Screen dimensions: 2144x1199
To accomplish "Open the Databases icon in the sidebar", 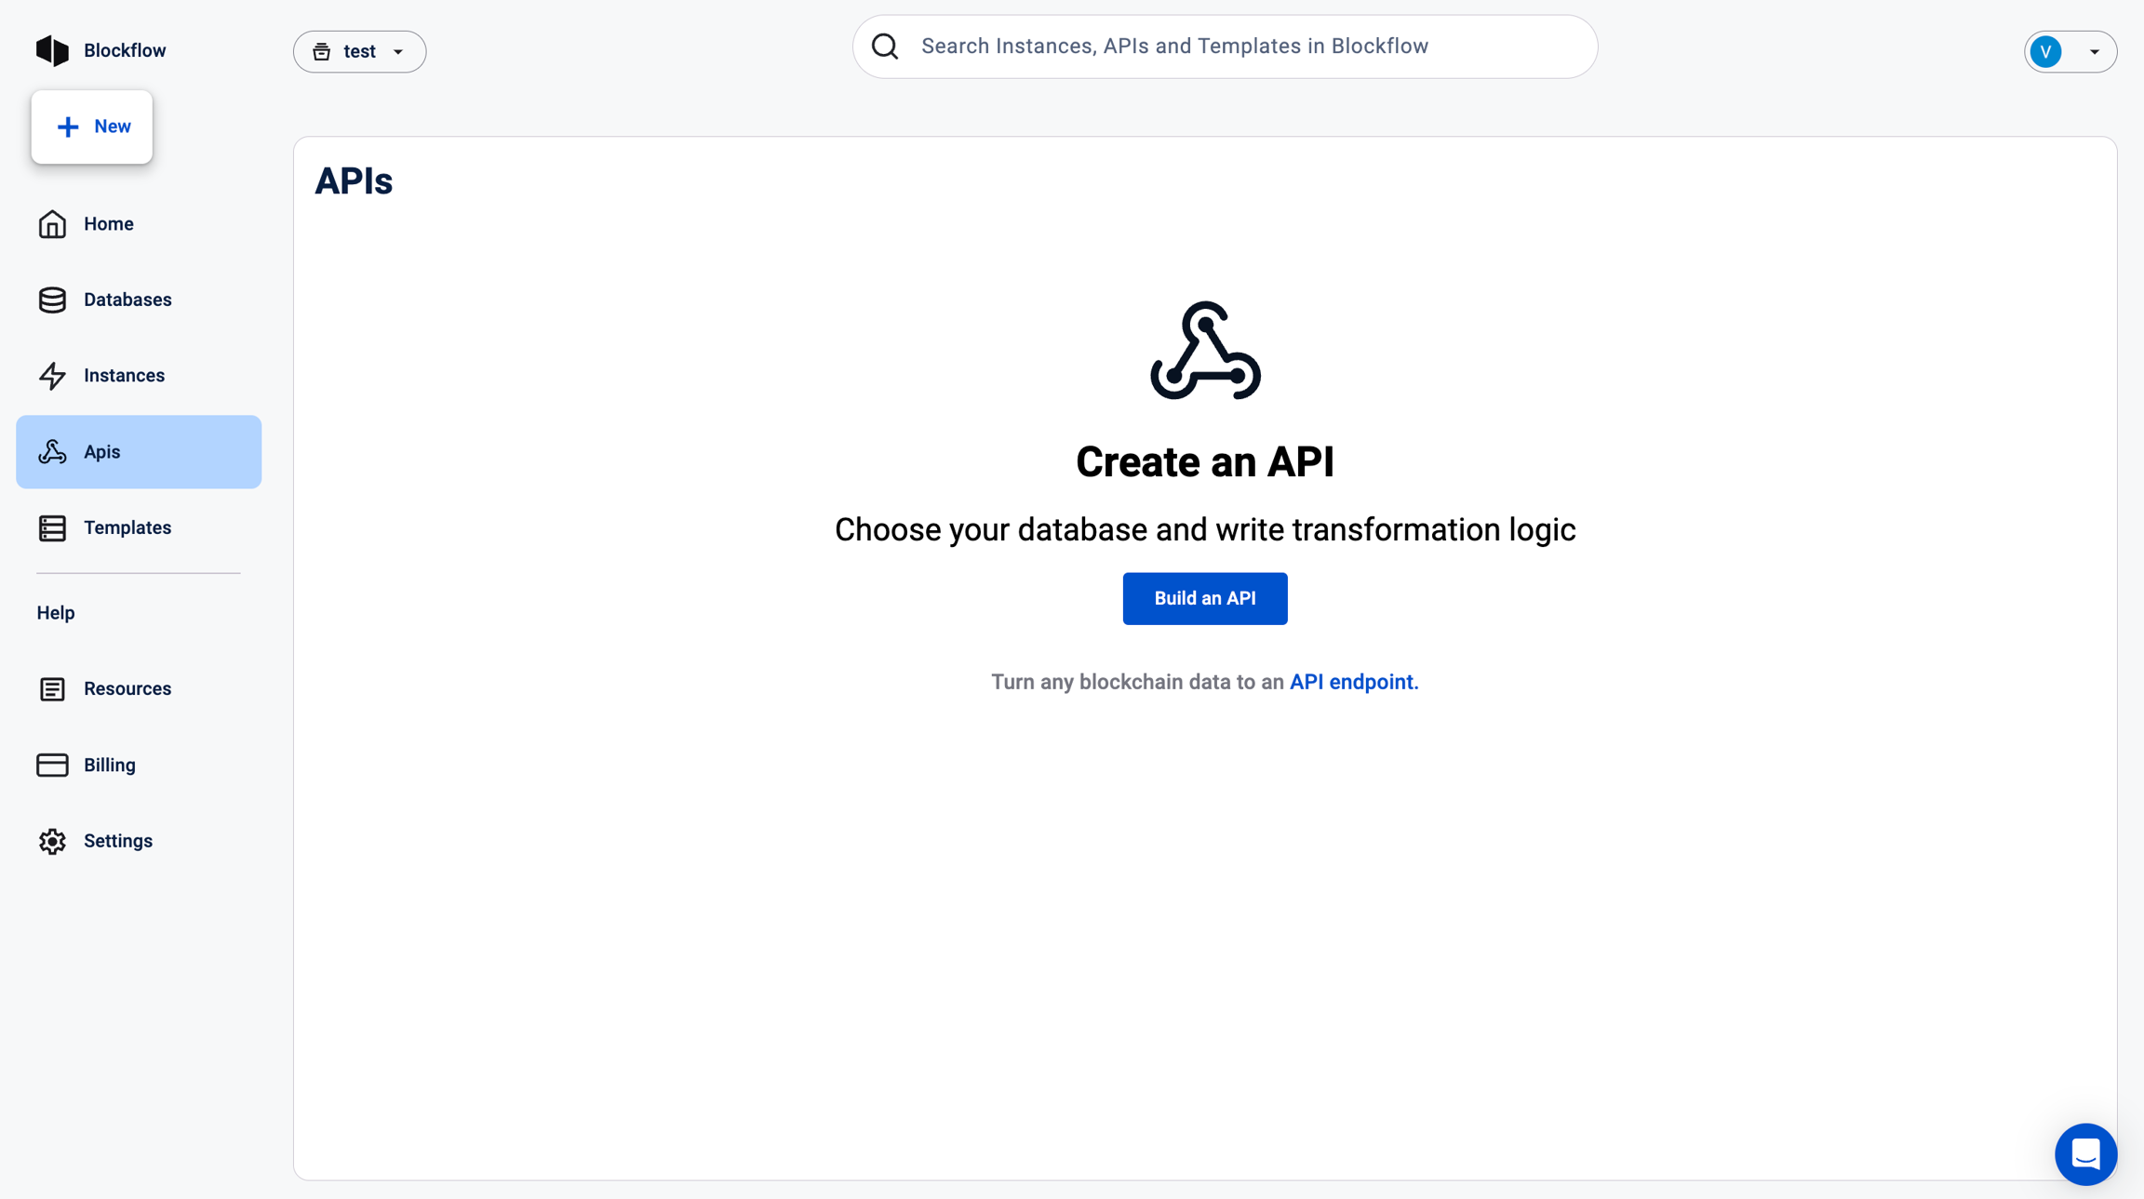I will [x=52, y=300].
